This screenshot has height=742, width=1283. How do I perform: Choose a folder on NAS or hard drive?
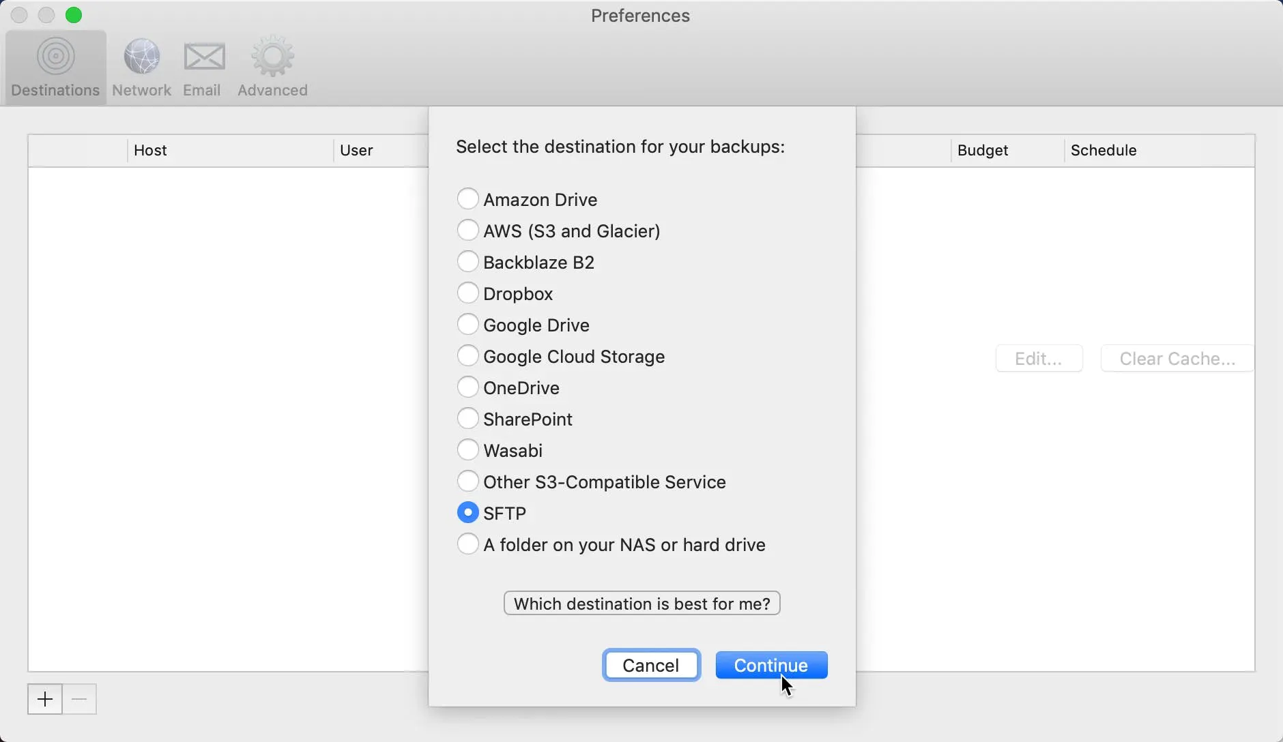click(467, 544)
